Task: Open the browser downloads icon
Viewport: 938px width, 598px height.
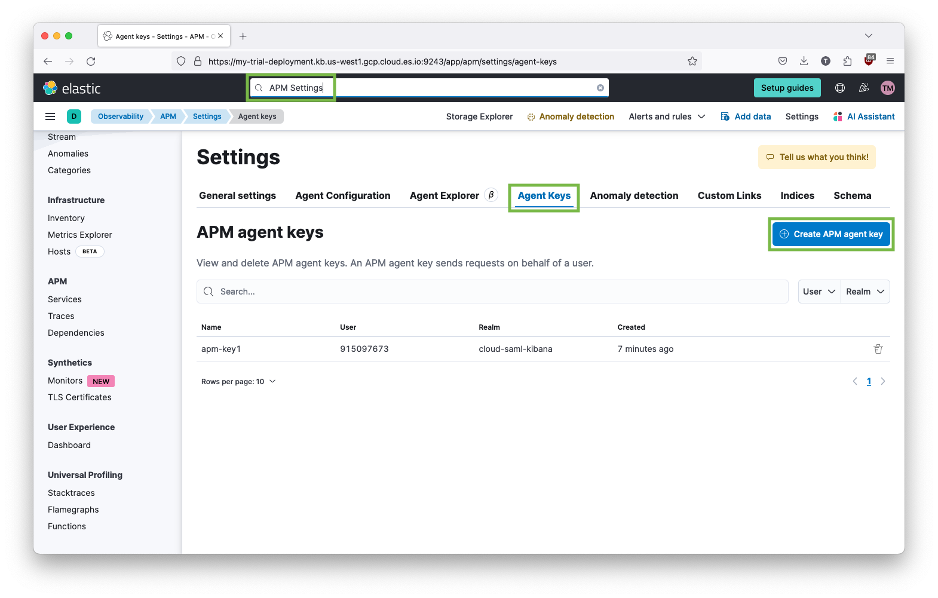Action: pos(804,61)
